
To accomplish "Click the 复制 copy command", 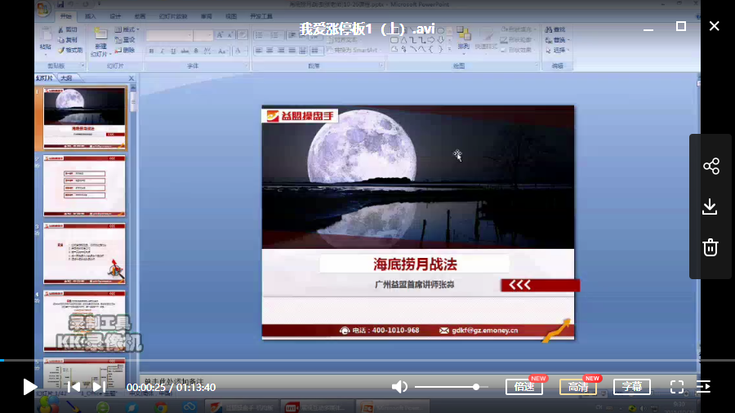I will pyautogui.click(x=68, y=40).
